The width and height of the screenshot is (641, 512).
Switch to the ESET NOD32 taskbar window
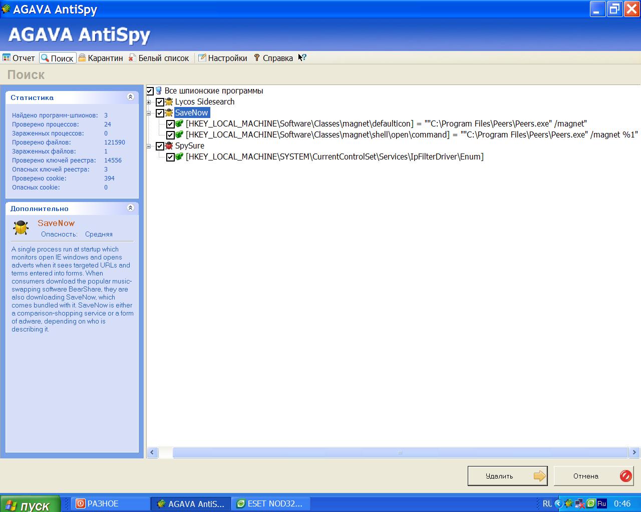point(271,504)
